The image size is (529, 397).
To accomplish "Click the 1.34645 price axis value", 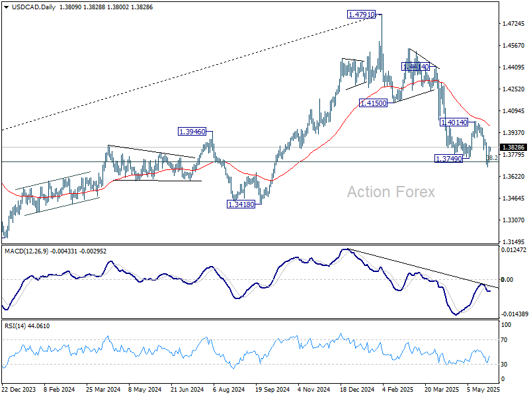I will coord(514,198).
